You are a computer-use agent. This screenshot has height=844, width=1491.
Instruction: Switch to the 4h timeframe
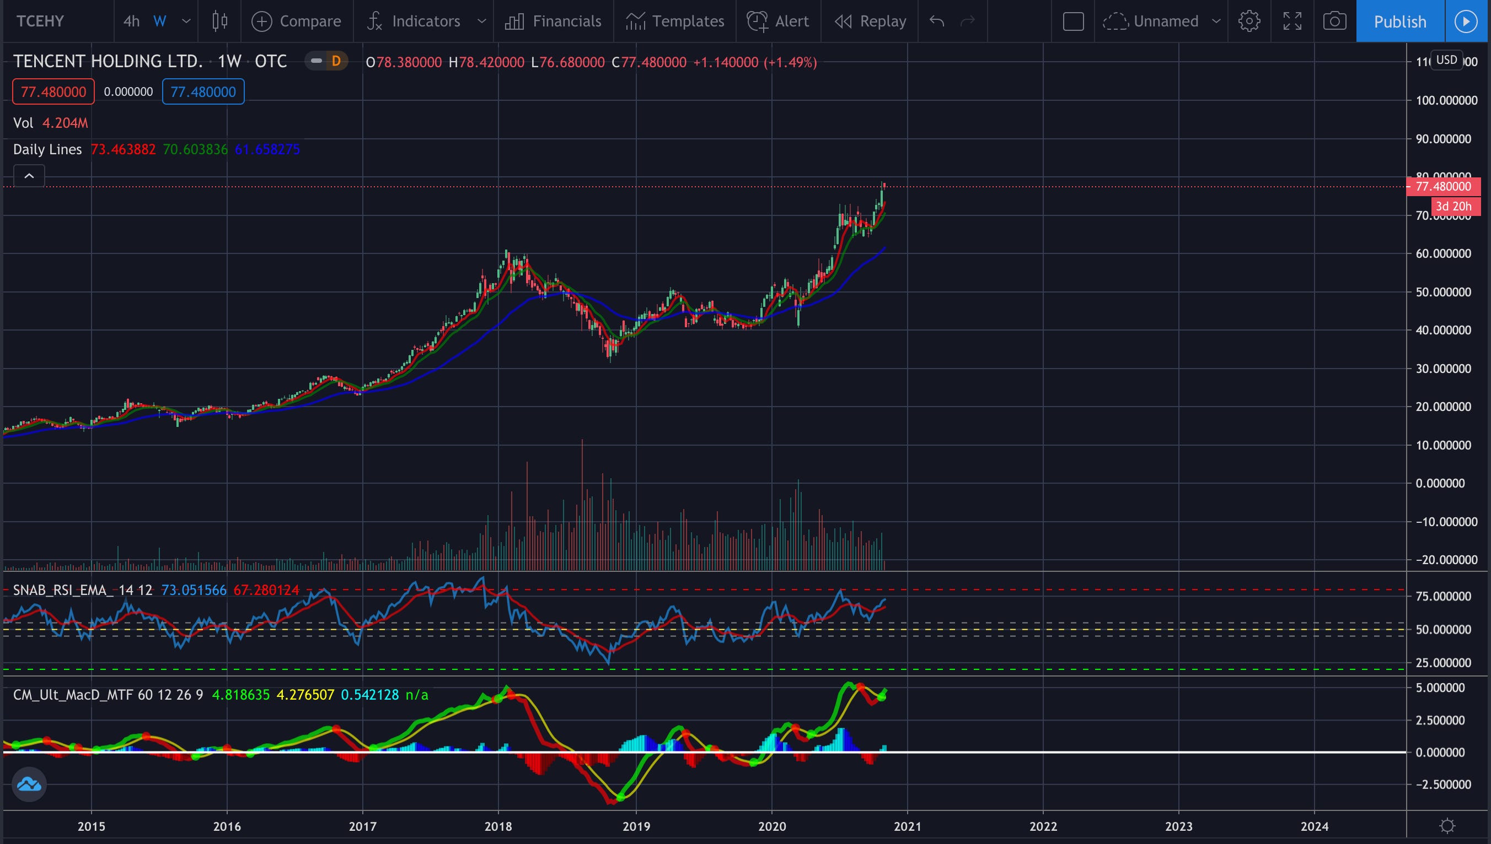click(131, 21)
